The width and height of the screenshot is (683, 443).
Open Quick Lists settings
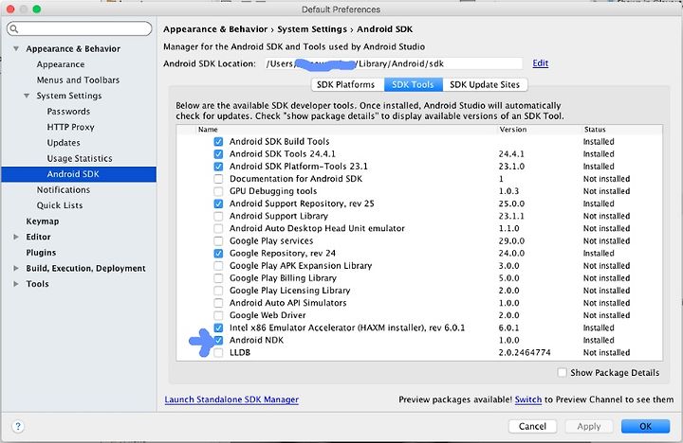60,205
